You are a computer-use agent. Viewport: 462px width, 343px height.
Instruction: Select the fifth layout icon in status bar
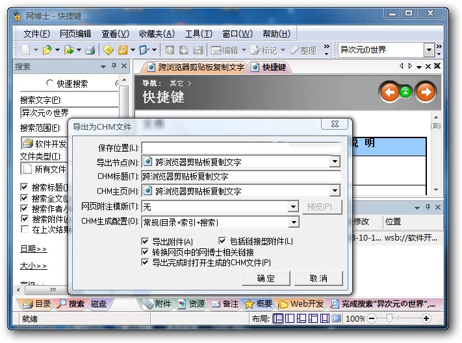325,318
